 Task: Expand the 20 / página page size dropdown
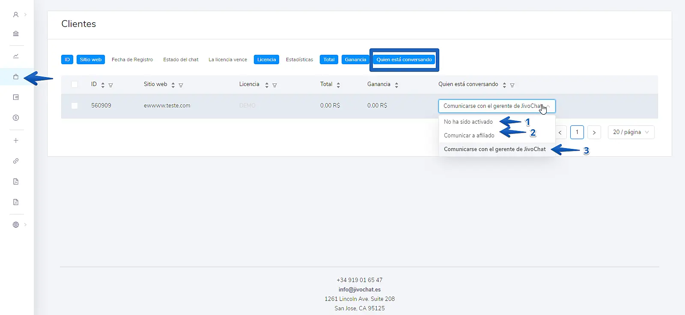(x=631, y=132)
